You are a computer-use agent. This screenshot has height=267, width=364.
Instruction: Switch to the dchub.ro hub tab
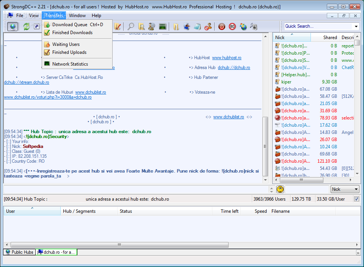point(56,252)
